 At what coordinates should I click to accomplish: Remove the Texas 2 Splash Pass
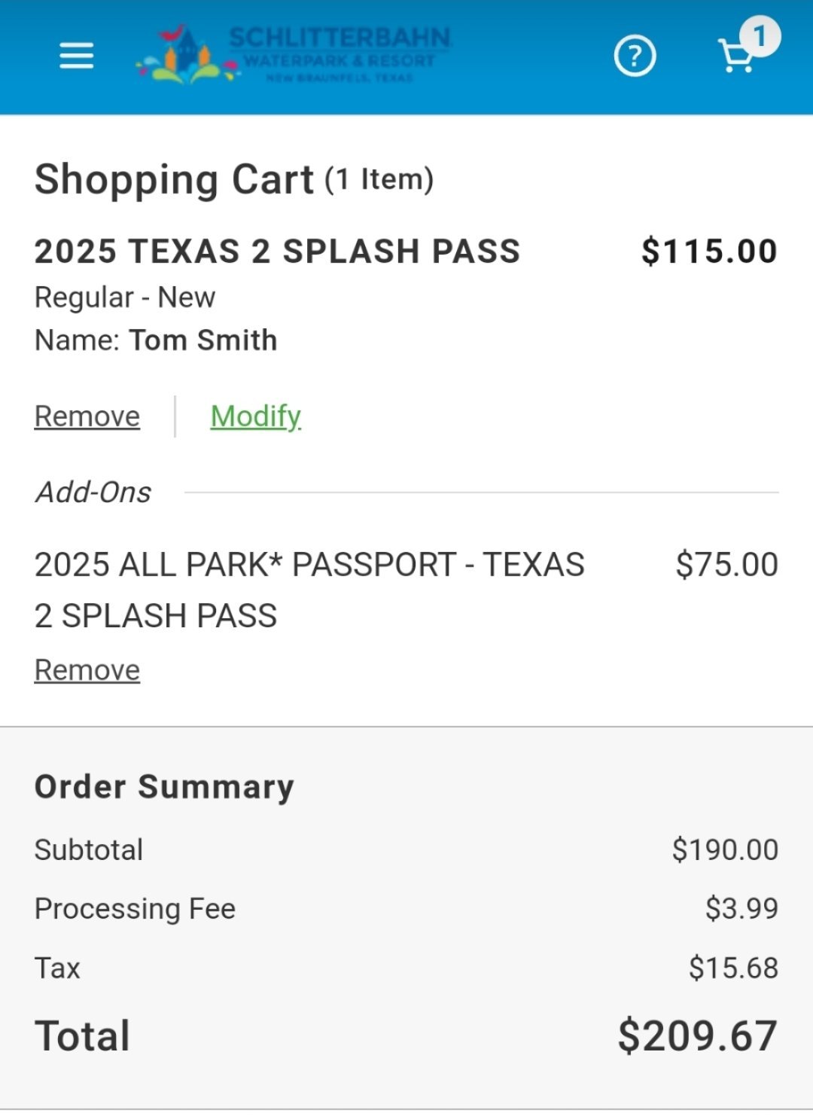[x=87, y=416]
